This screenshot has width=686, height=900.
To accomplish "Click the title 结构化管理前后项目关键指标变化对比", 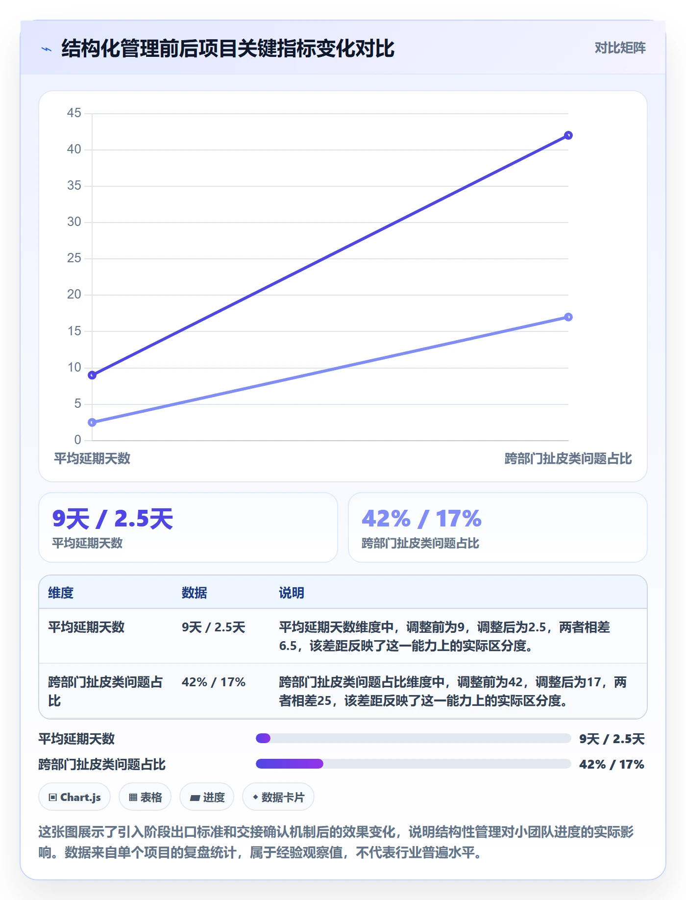I will pyautogui.click(x=228, y=49).
